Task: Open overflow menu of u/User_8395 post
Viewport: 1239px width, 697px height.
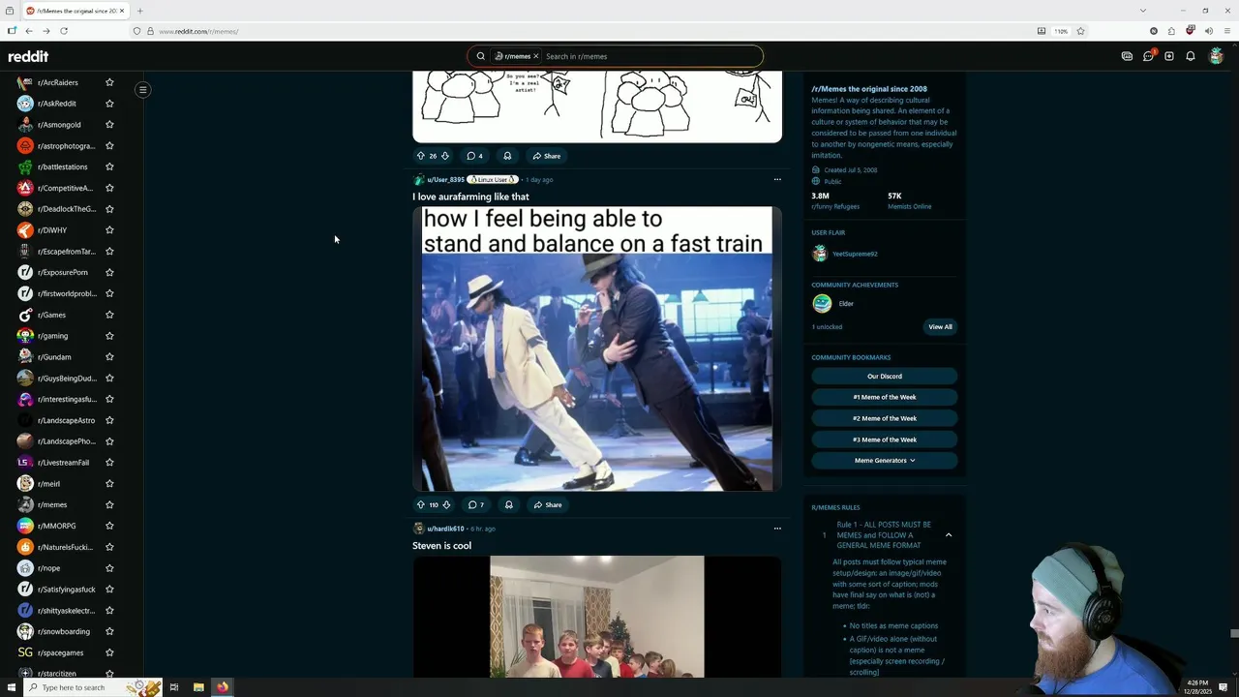Action: [776, 179]
